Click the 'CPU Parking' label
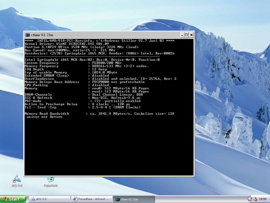270x203 pixels. [x=36, y=85]
